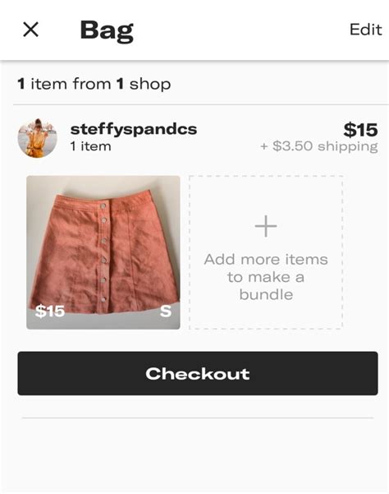Screen dimensions: 389x494
Task: Tap the Checkout button
Action: pyautogui.click(x=198, y=373)
